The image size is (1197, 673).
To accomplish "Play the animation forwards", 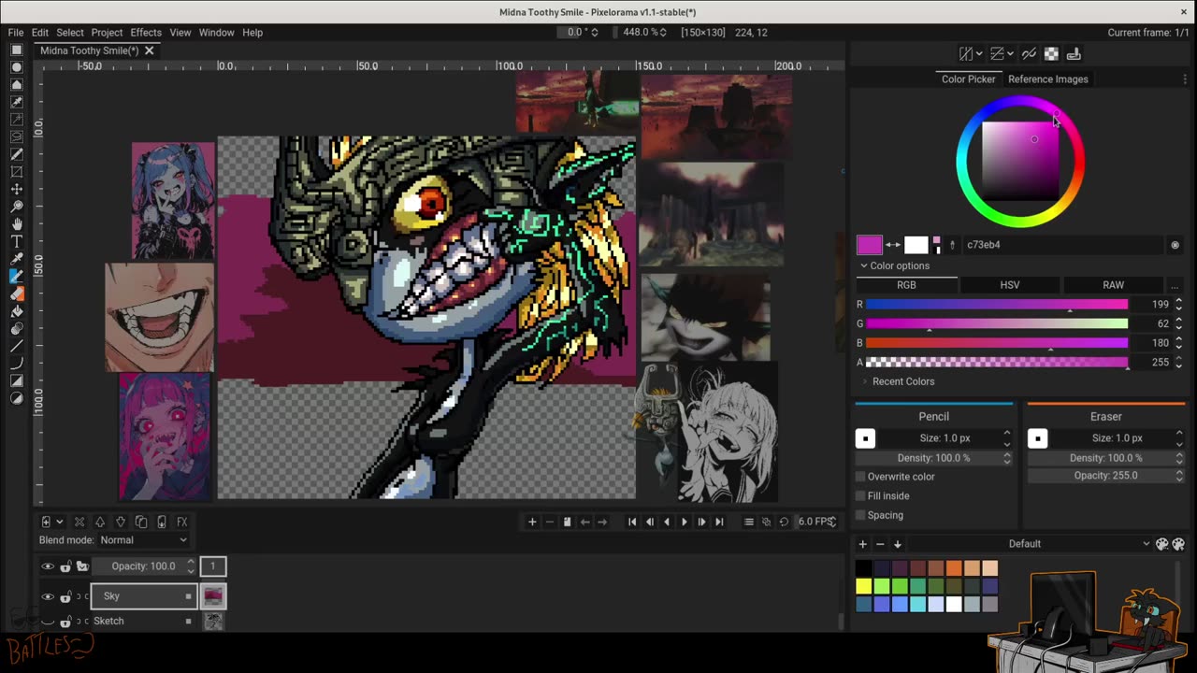I will [x=685, y=522].
